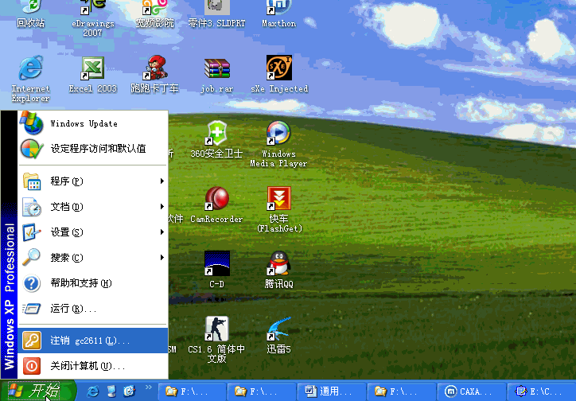The image size is (576, 401).
Task: Open the Recycle Bin (回收站) desktop icon
Action: click(31, 14)
